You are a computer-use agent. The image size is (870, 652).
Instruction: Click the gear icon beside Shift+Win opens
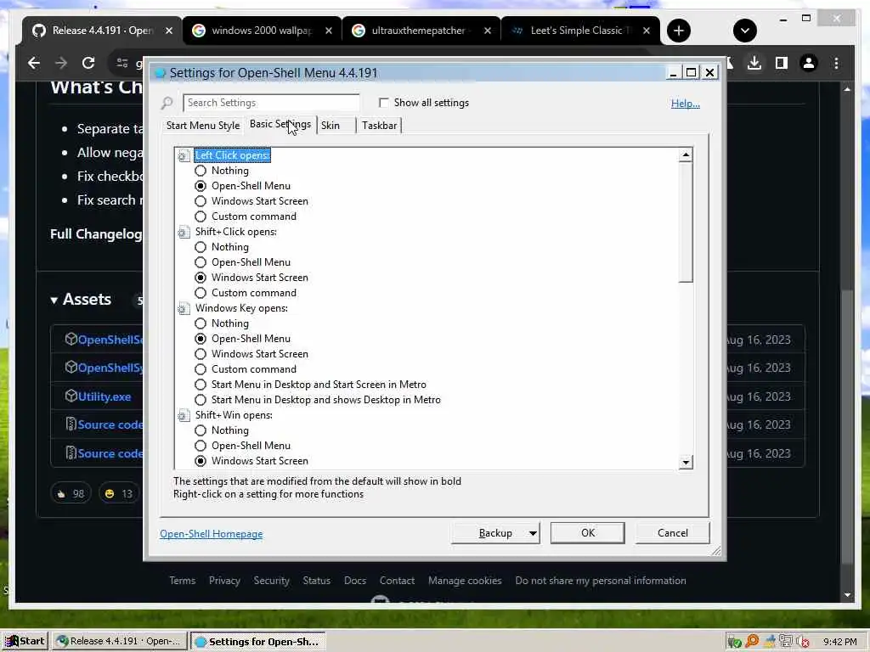(x=184, y=415)
